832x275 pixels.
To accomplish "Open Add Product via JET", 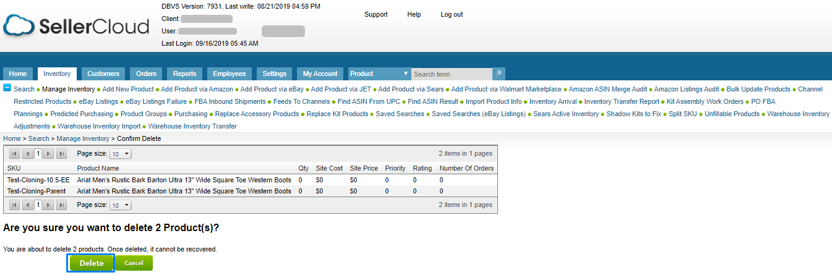I will point(341,89).
